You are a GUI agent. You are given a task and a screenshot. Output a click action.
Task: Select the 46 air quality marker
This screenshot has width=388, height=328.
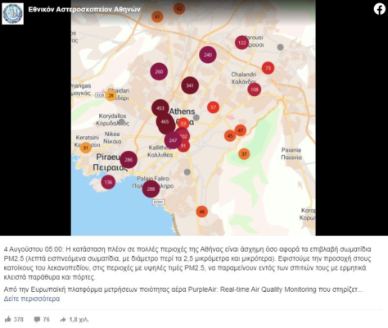202,212
